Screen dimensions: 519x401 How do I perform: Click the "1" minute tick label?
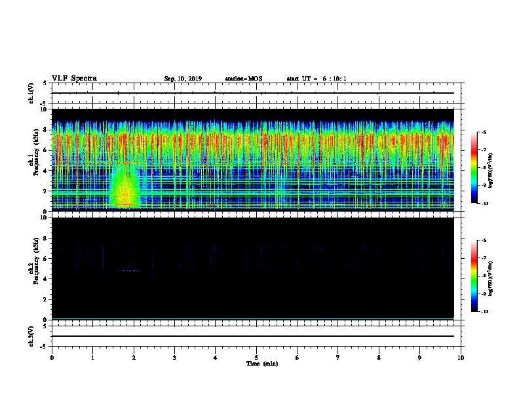click(x=92, y=358)
